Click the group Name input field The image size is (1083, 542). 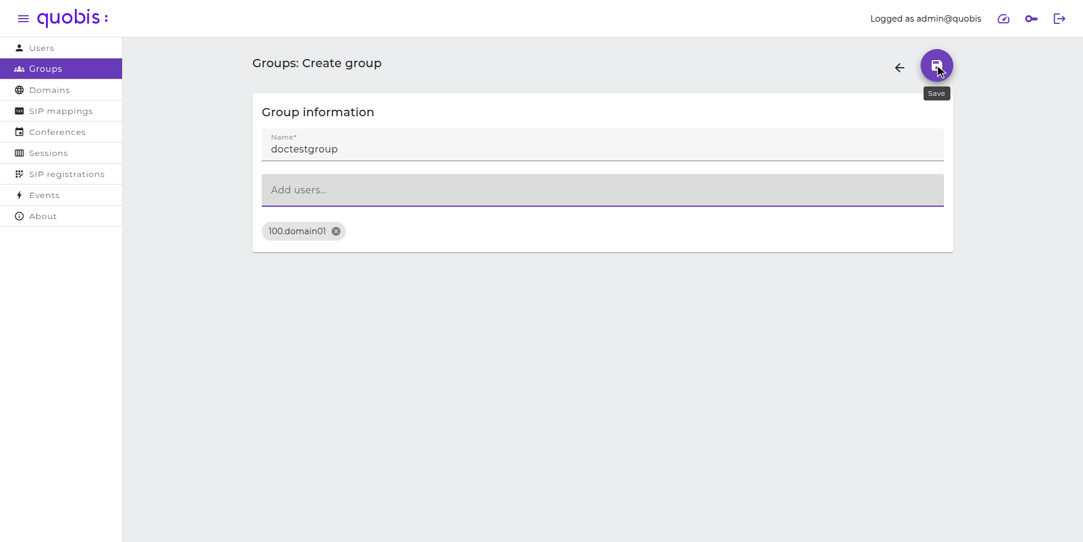(603, 145)
